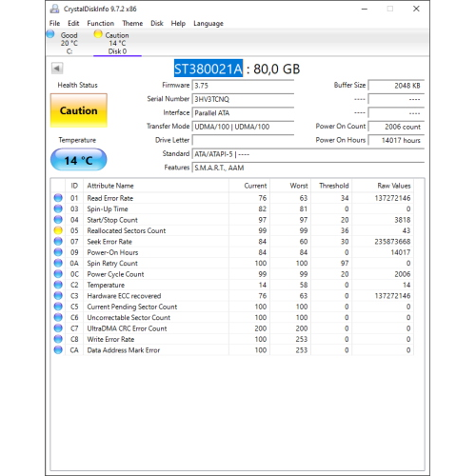
Task: Open the Disk menu
Action: [x=157, y=23]
